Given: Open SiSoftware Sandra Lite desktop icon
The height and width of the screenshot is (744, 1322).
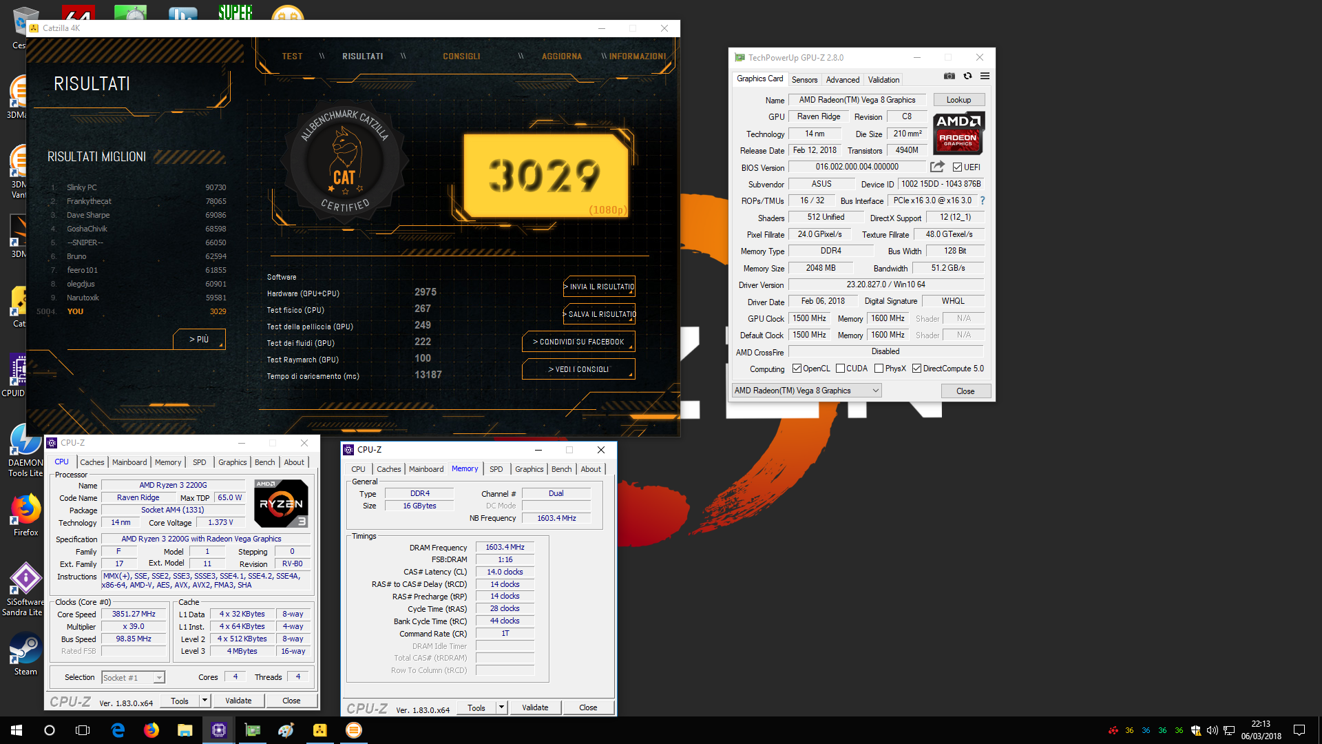Looking at the screenshot, I should tap(24, 590).
